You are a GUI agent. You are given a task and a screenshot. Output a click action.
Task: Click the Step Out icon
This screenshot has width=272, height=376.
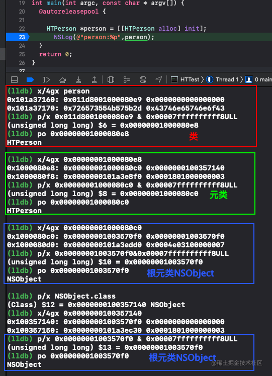click(x=94, y=79)
